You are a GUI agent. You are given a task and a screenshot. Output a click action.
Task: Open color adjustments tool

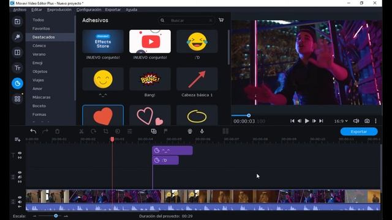[118, 131]
